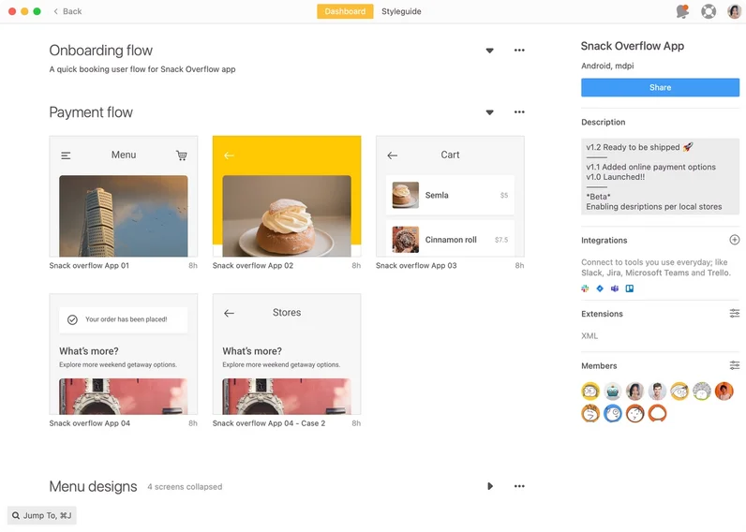Open Members settings sliders icon

[734, 365]
